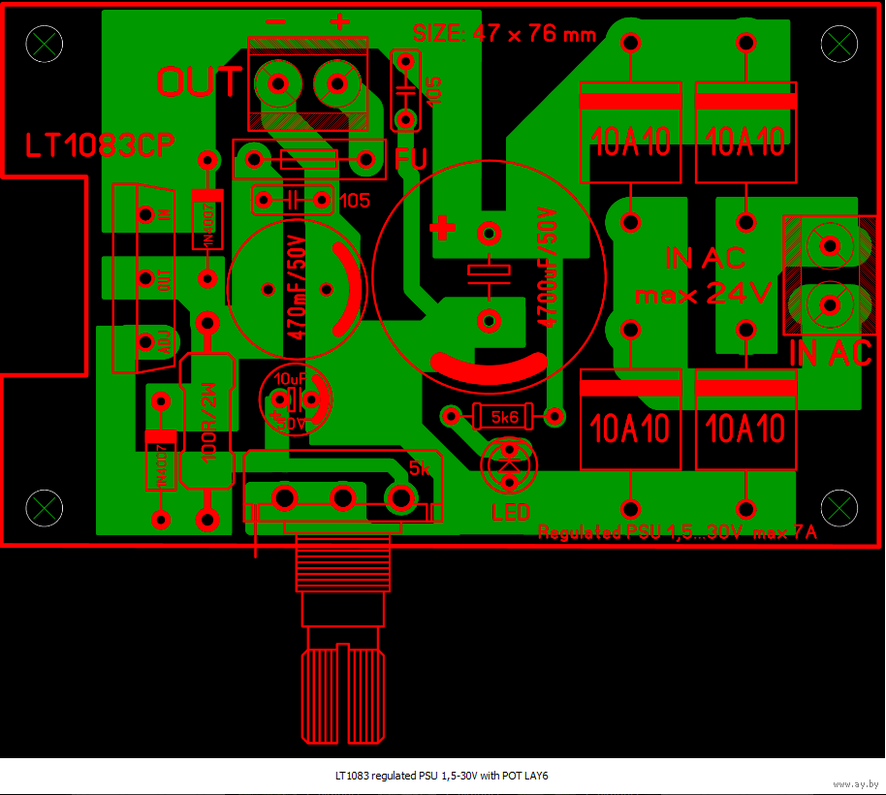This screenshot has width=886, height=795.
Task: Click the vertical "105" label near the output terminal
Action: tap(433, 90)
